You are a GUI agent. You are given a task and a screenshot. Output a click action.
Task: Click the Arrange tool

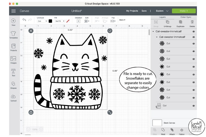coord(105,20)
